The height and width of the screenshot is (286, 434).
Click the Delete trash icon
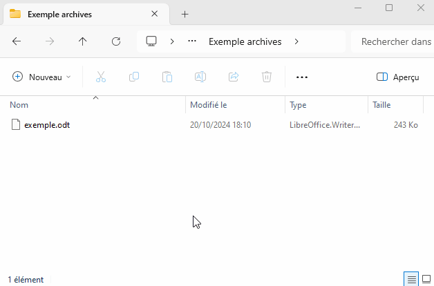(x=267, y=77)
